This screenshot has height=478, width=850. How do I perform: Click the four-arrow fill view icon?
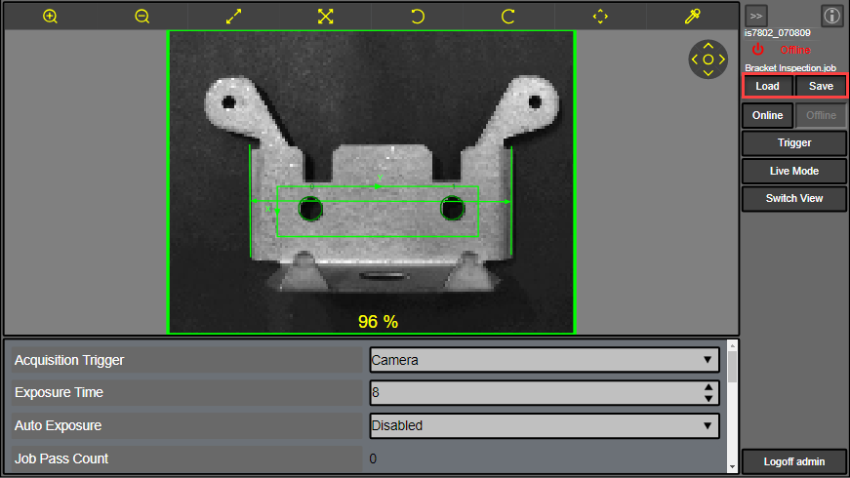tap(325, 17)
